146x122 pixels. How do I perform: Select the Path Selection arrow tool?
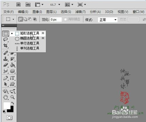click(x=6, y=84)
